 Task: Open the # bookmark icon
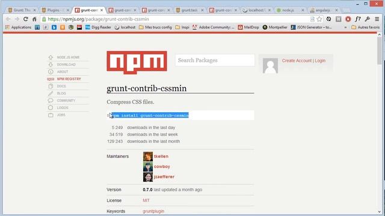(46, 28)
